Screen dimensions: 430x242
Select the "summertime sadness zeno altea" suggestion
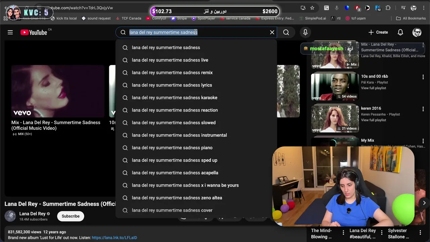point(196,198)
